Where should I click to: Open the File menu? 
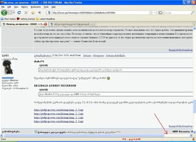pos(3,7)
